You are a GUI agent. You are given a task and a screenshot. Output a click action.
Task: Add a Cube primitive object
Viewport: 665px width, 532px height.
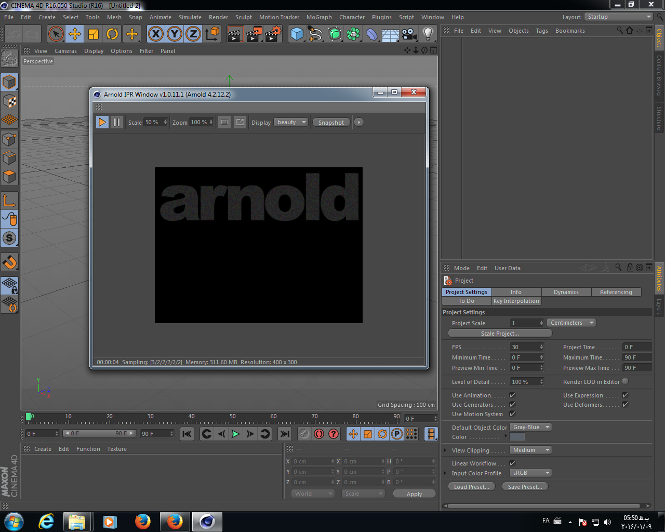coord(297,34)
